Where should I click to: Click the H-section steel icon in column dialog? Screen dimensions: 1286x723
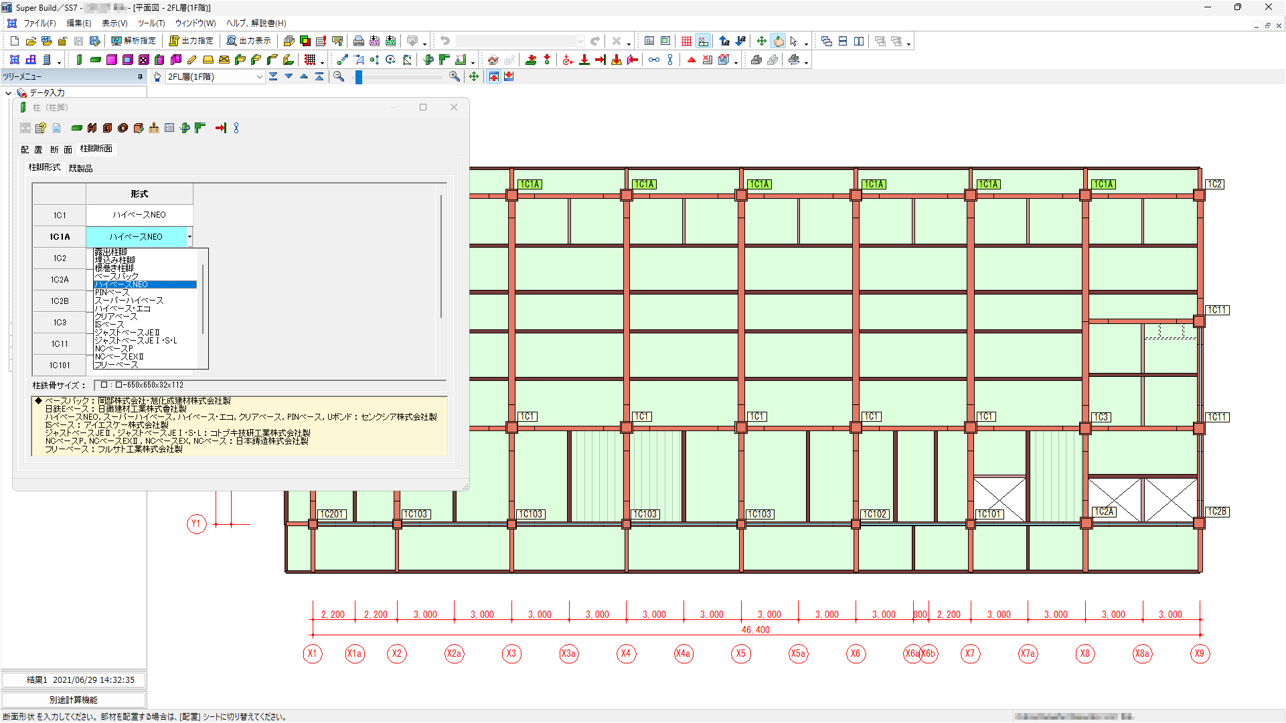92,128
